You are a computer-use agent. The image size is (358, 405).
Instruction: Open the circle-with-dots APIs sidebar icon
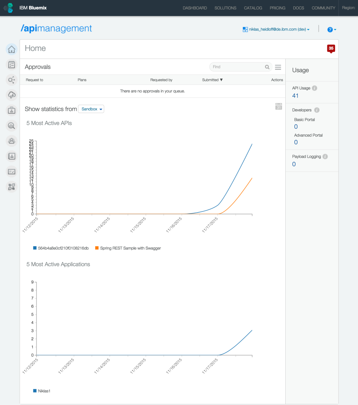(11, 80)
